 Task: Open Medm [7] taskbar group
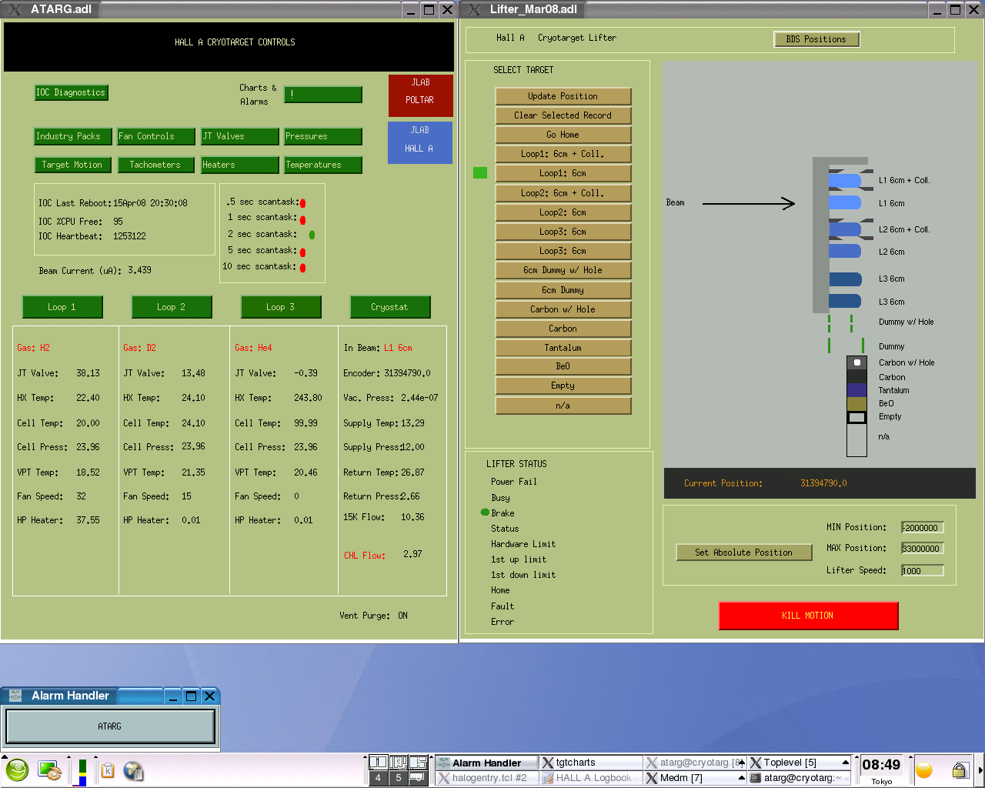695,778
